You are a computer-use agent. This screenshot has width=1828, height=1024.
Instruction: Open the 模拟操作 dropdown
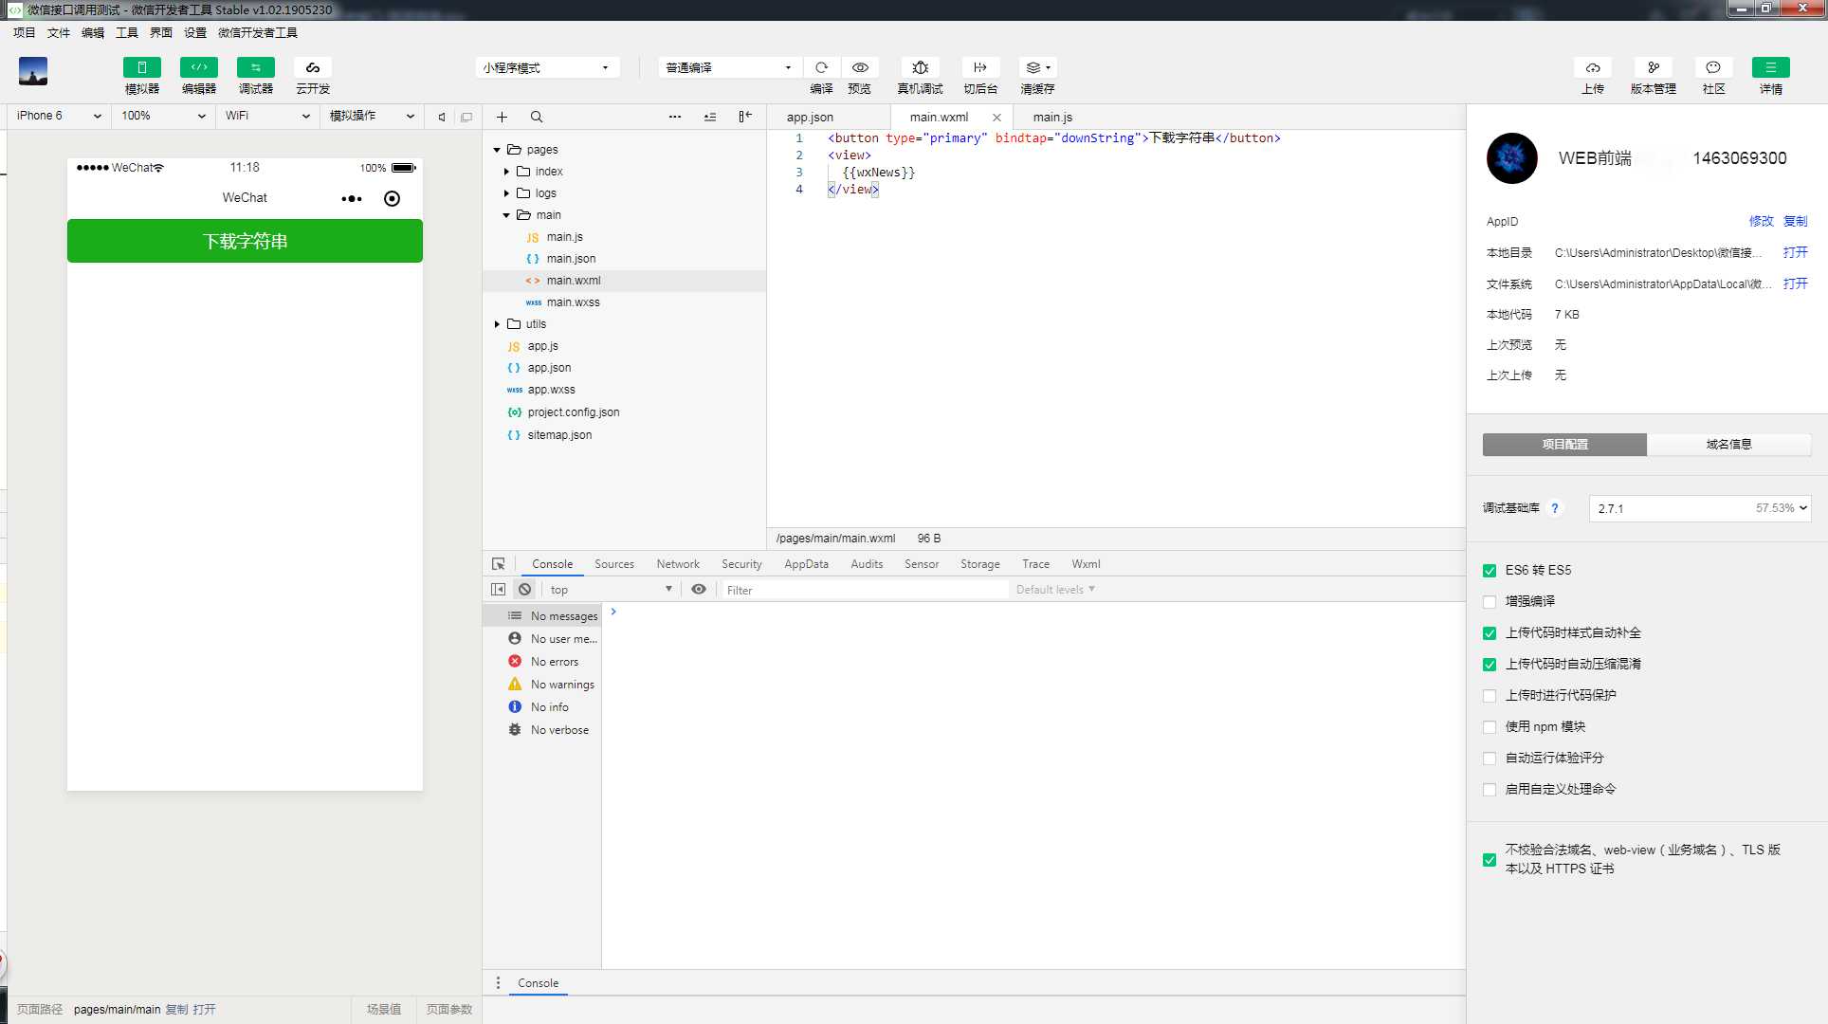[372, 116]
